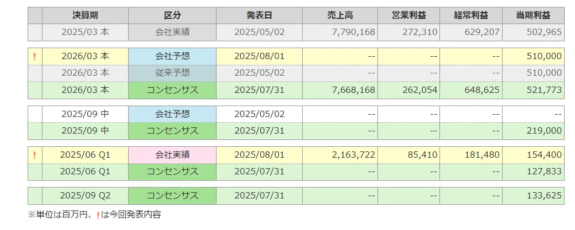
Task: Click the 当期利益 column header
Action: pyautogui.click(x=533, y=15)
